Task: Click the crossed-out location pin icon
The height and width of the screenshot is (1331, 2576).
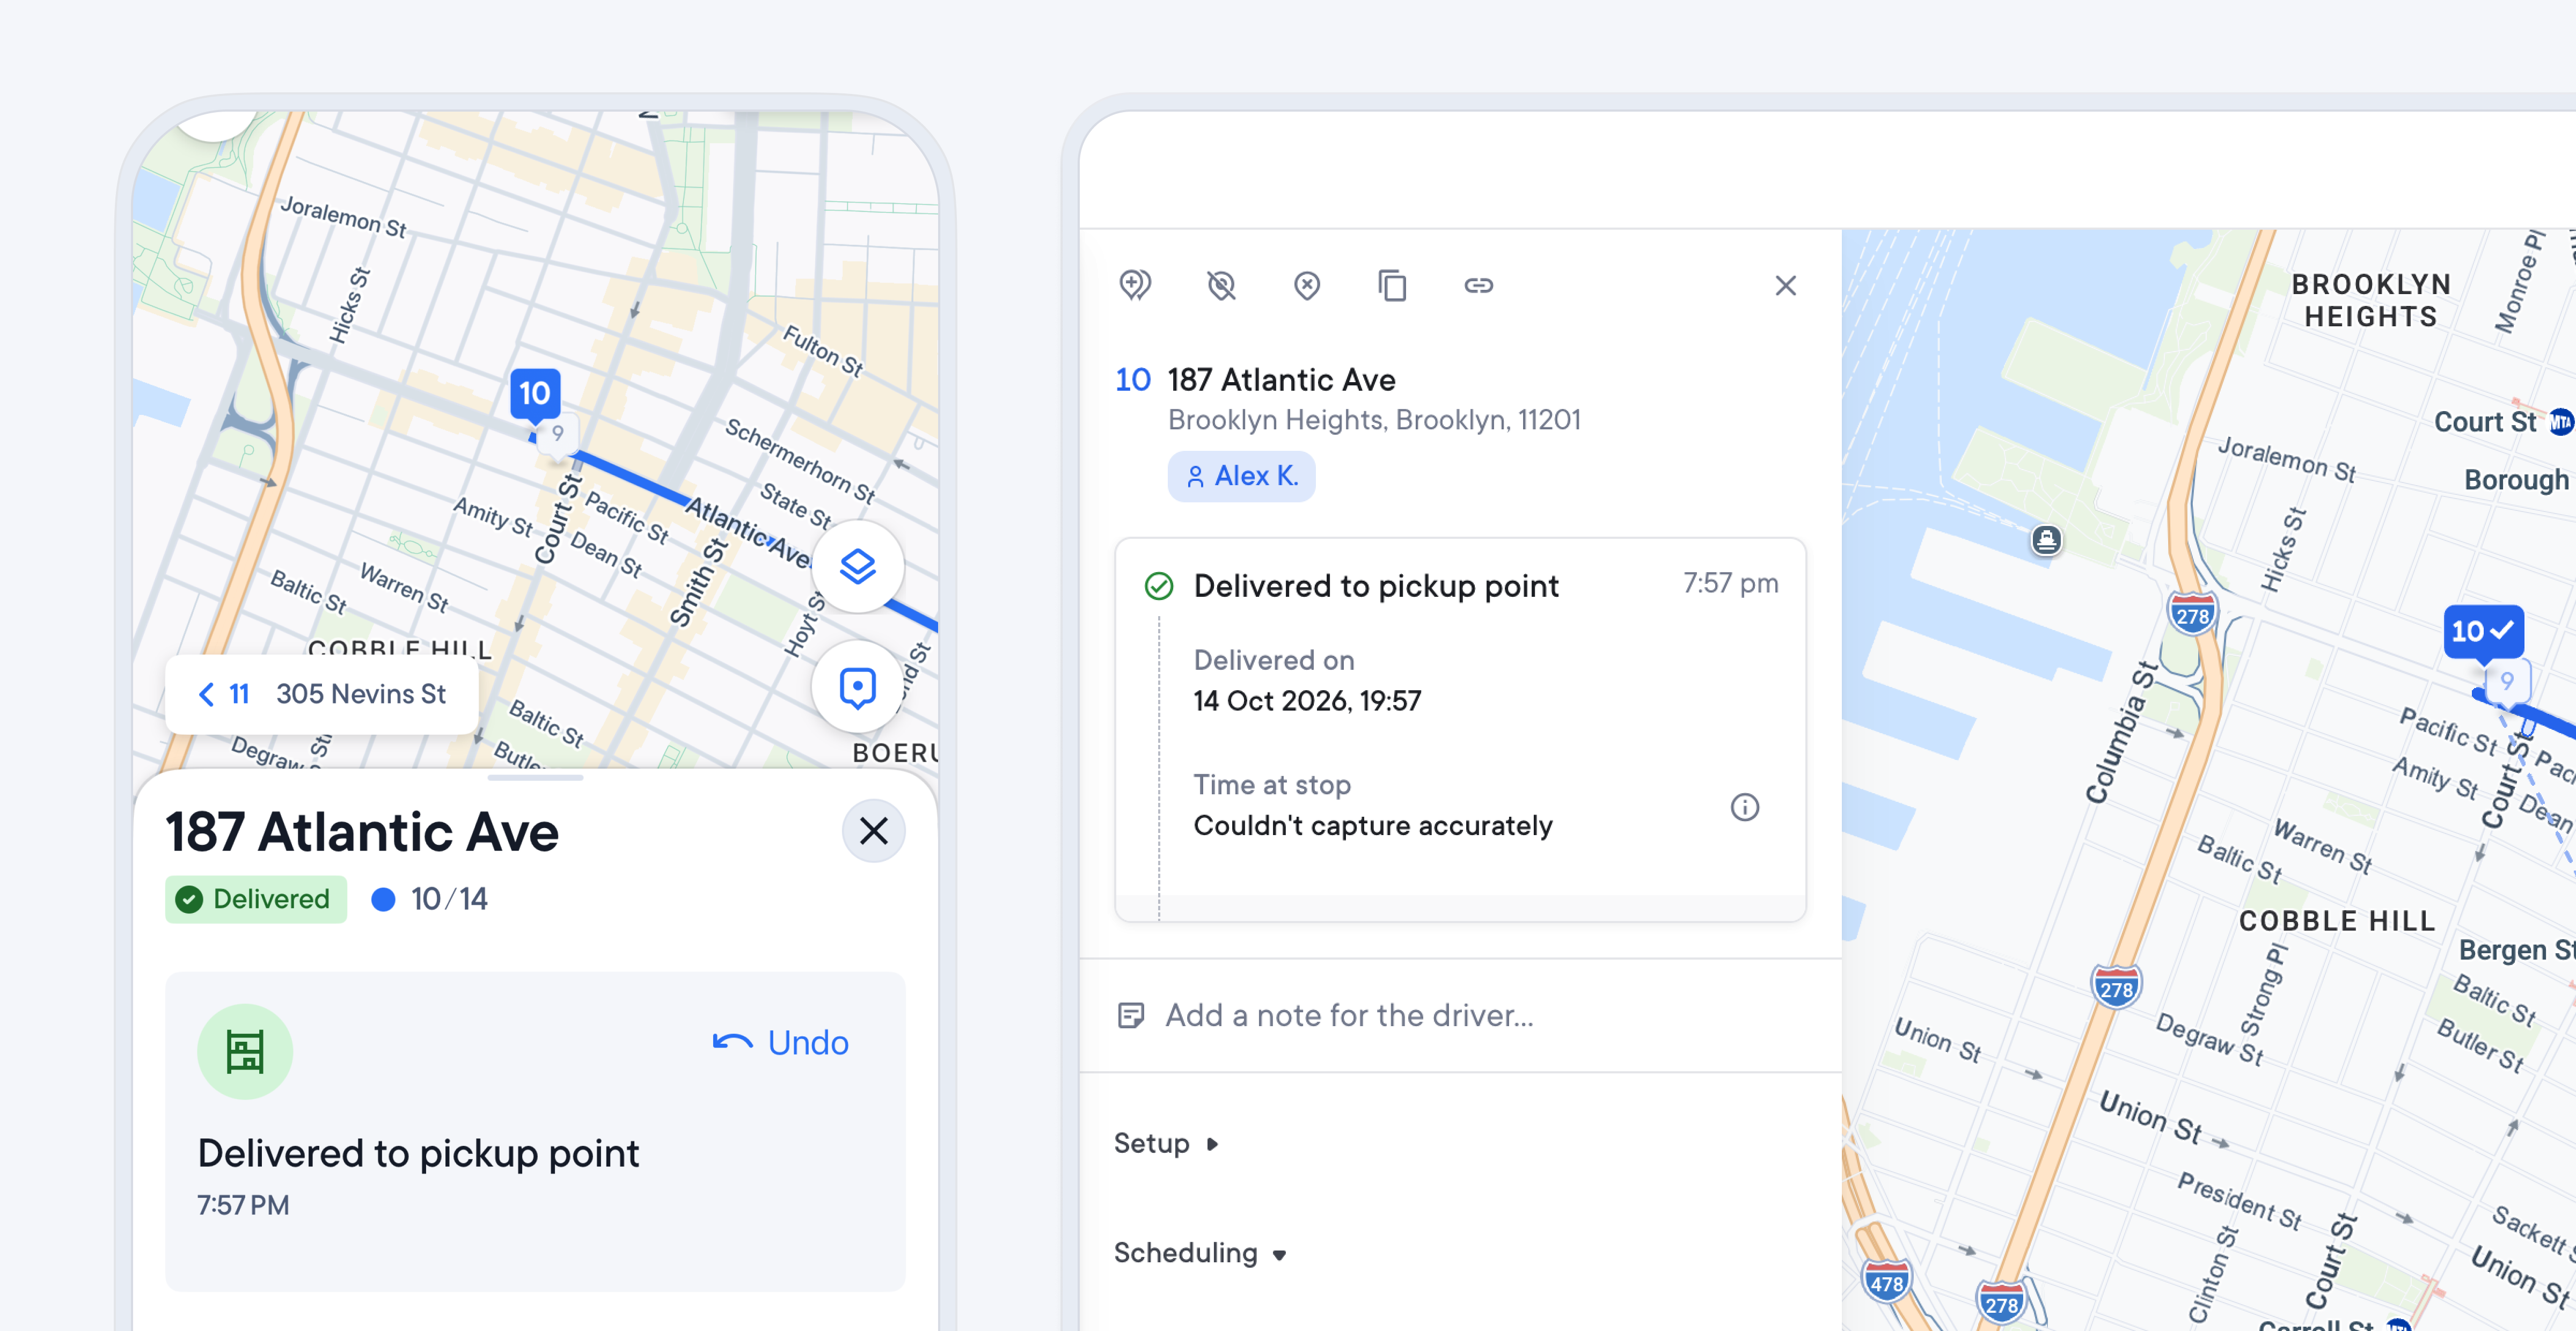Action: [x=1221, y=286]
